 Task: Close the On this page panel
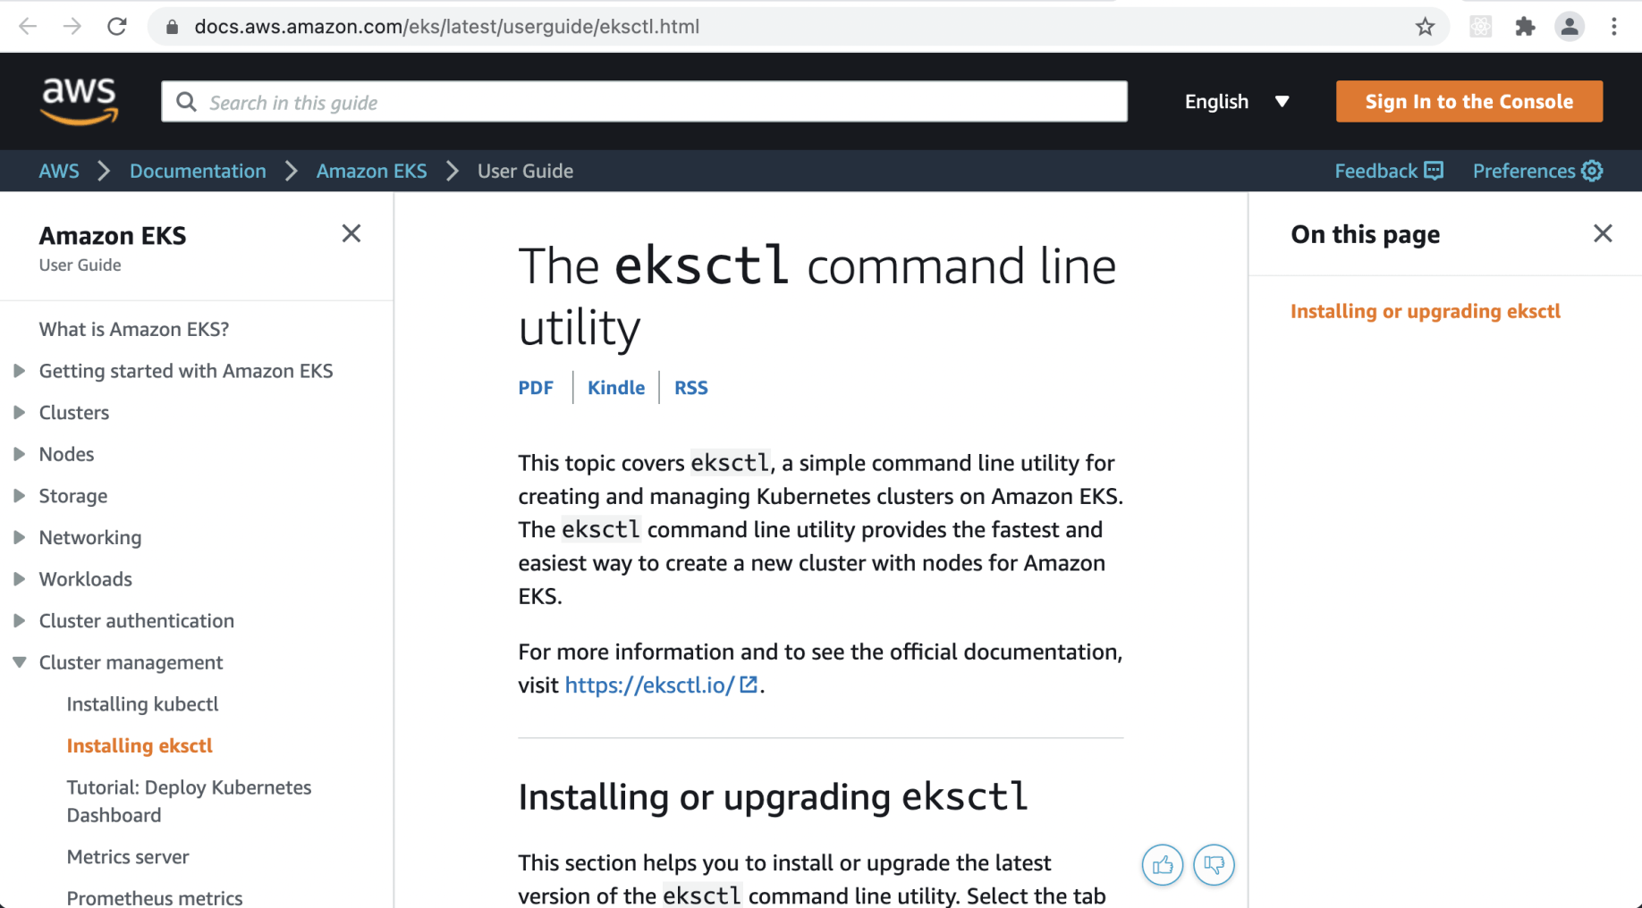click(x=1602, y=234)
